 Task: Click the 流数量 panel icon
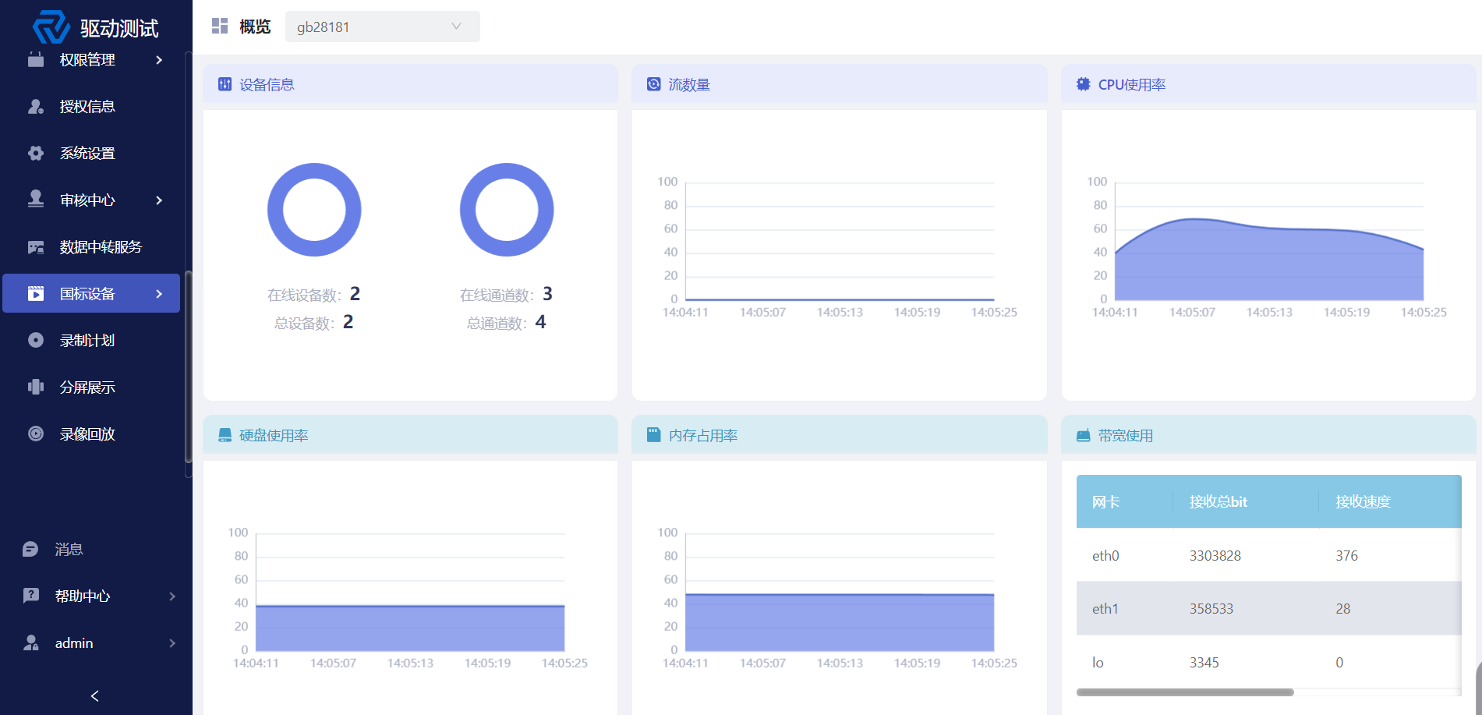tap(654, 84)
